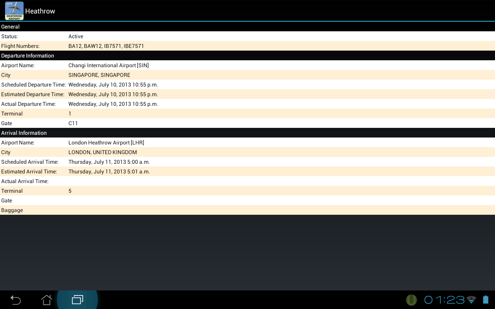Viewport: 495px width, 309px height.
Task: Open the clock showing 01:23
Action: 444,300
